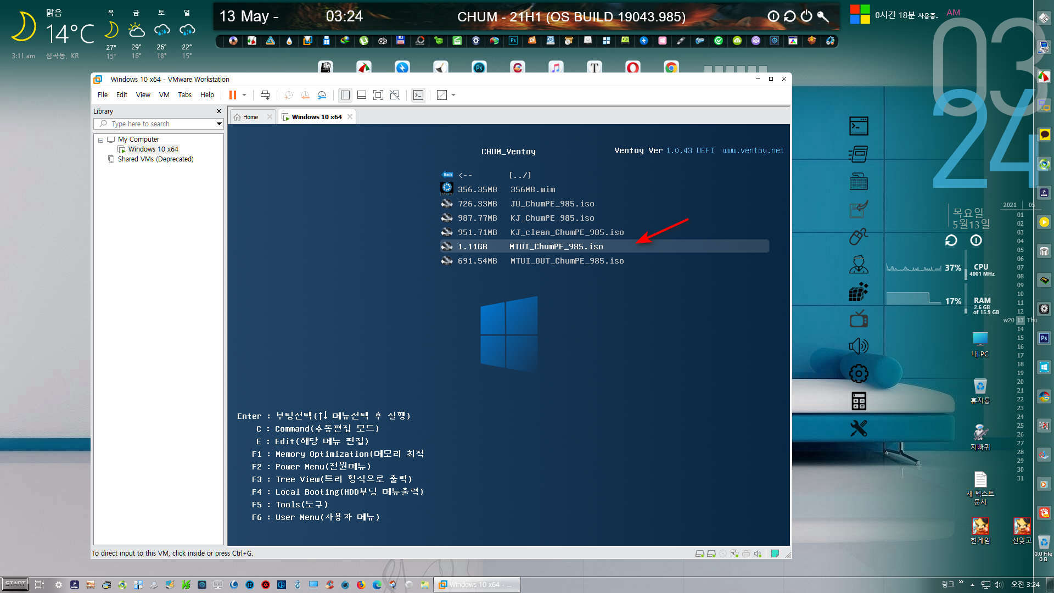This screenshot has width=1054, height=593.
Task: Click the printer device status icon
Action: pos(746,553)
